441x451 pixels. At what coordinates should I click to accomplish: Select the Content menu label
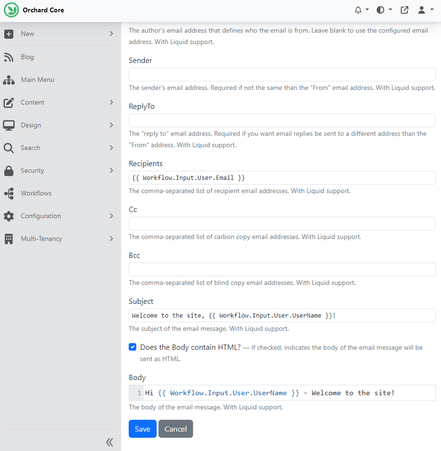[x=33, y=102]
